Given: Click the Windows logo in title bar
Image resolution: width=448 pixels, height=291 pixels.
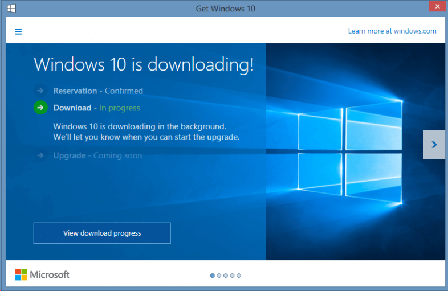Looking at the screenshot, I should point(11,9).
